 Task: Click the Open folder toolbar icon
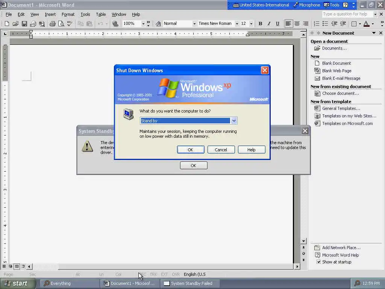point(15,24)
